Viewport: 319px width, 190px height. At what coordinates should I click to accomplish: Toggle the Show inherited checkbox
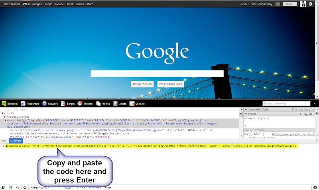pyautogui.click(x=294, y=109)
